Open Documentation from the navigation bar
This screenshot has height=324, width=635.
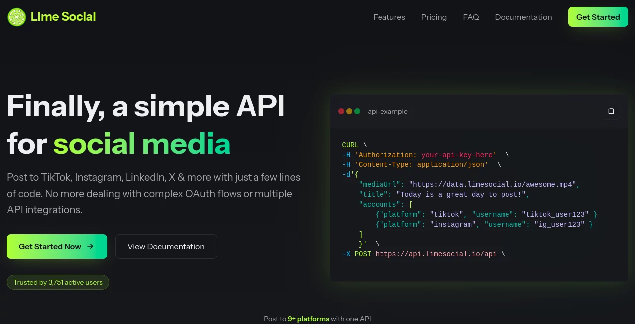523,17
